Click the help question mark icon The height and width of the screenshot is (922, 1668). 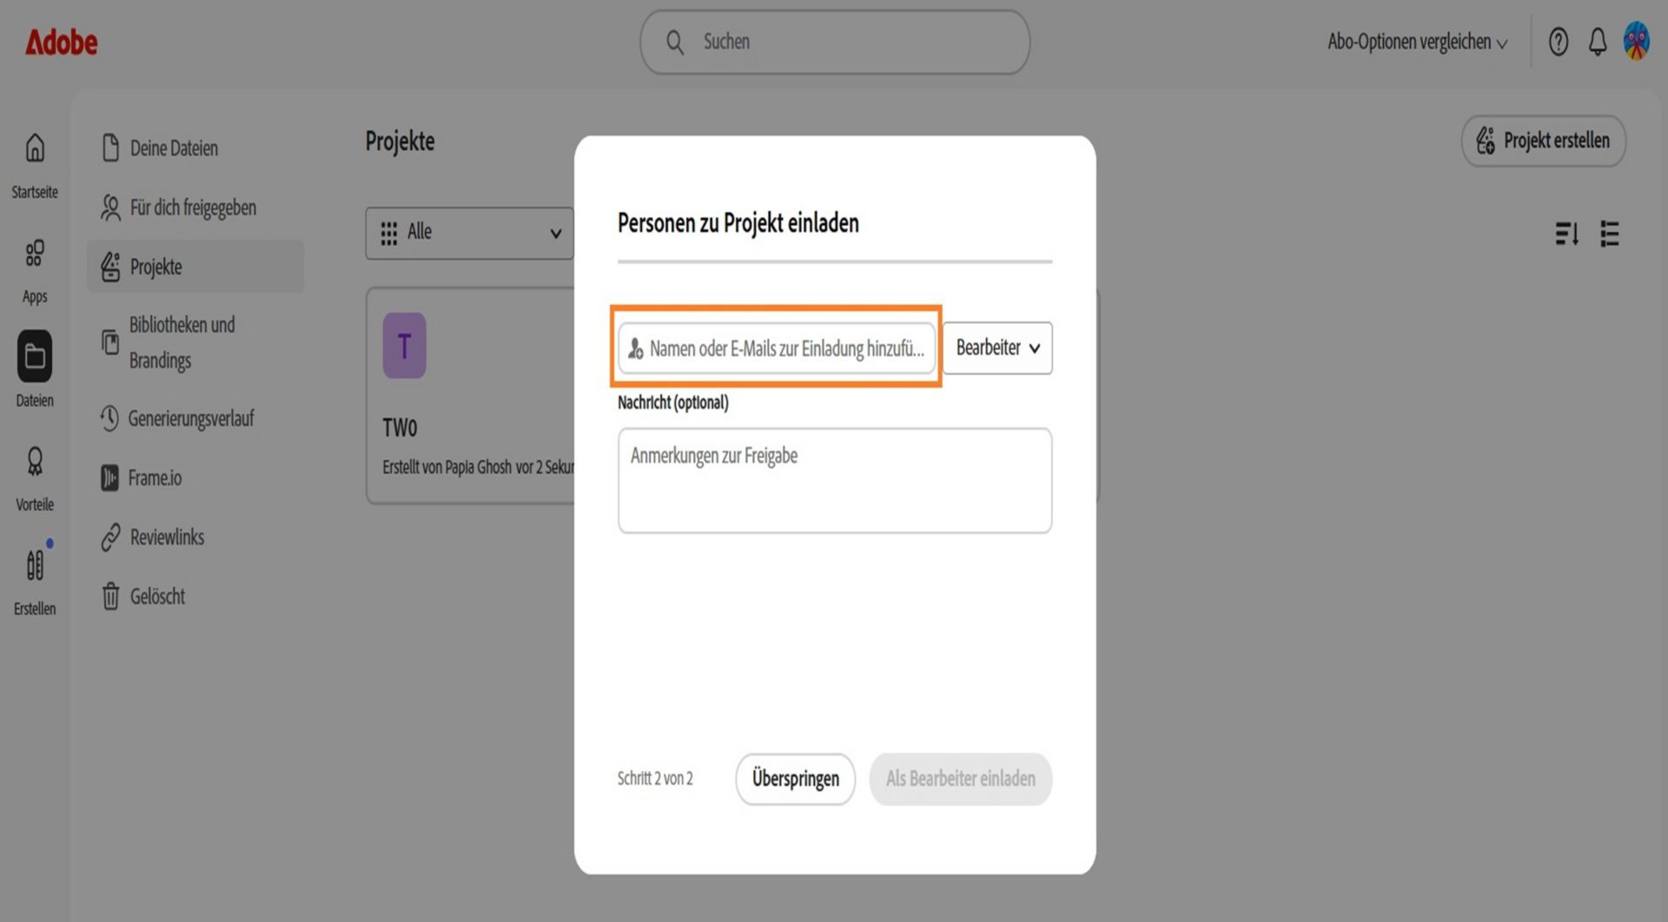(x=1558, y=42)
